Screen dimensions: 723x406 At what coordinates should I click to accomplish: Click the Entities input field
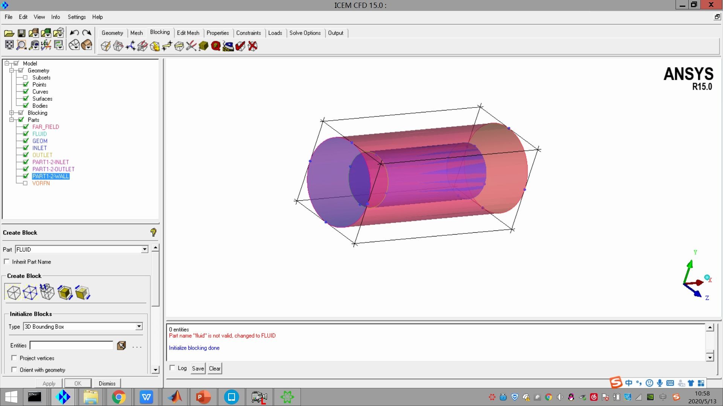[72, 345]
